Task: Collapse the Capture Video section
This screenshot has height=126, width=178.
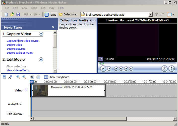Action: 41,34
